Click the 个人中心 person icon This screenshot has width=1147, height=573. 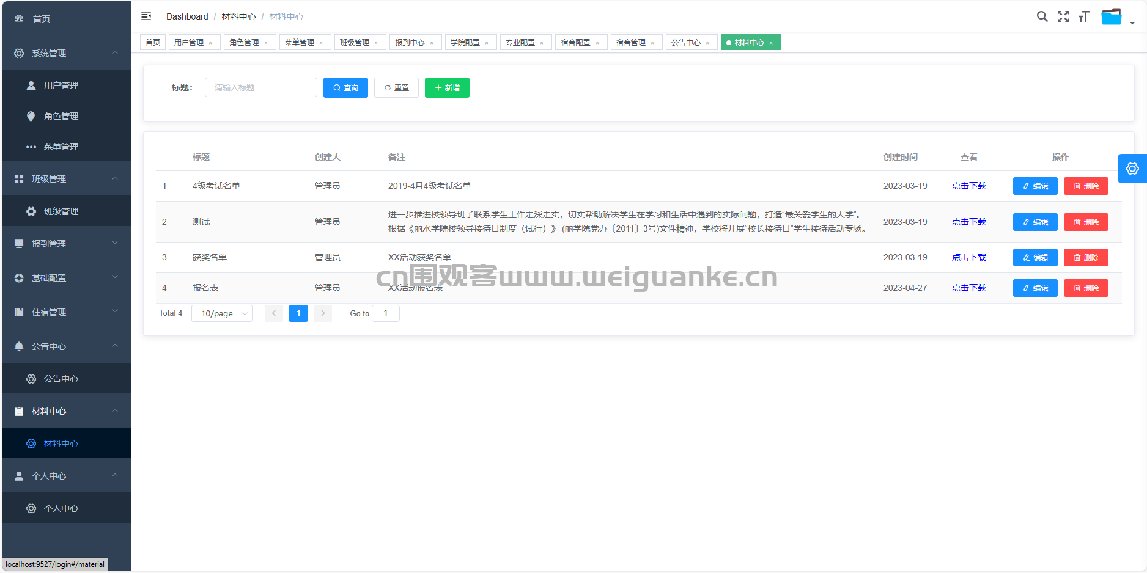(19, 476)
